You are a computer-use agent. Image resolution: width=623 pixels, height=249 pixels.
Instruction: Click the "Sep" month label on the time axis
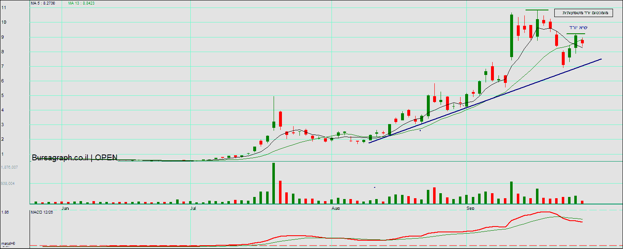pyautogui.click(x=471, y=207)
